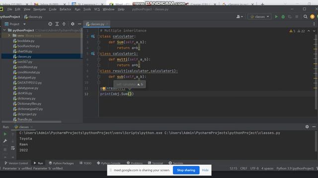Select booldata.py in project tree

[26, 41]
